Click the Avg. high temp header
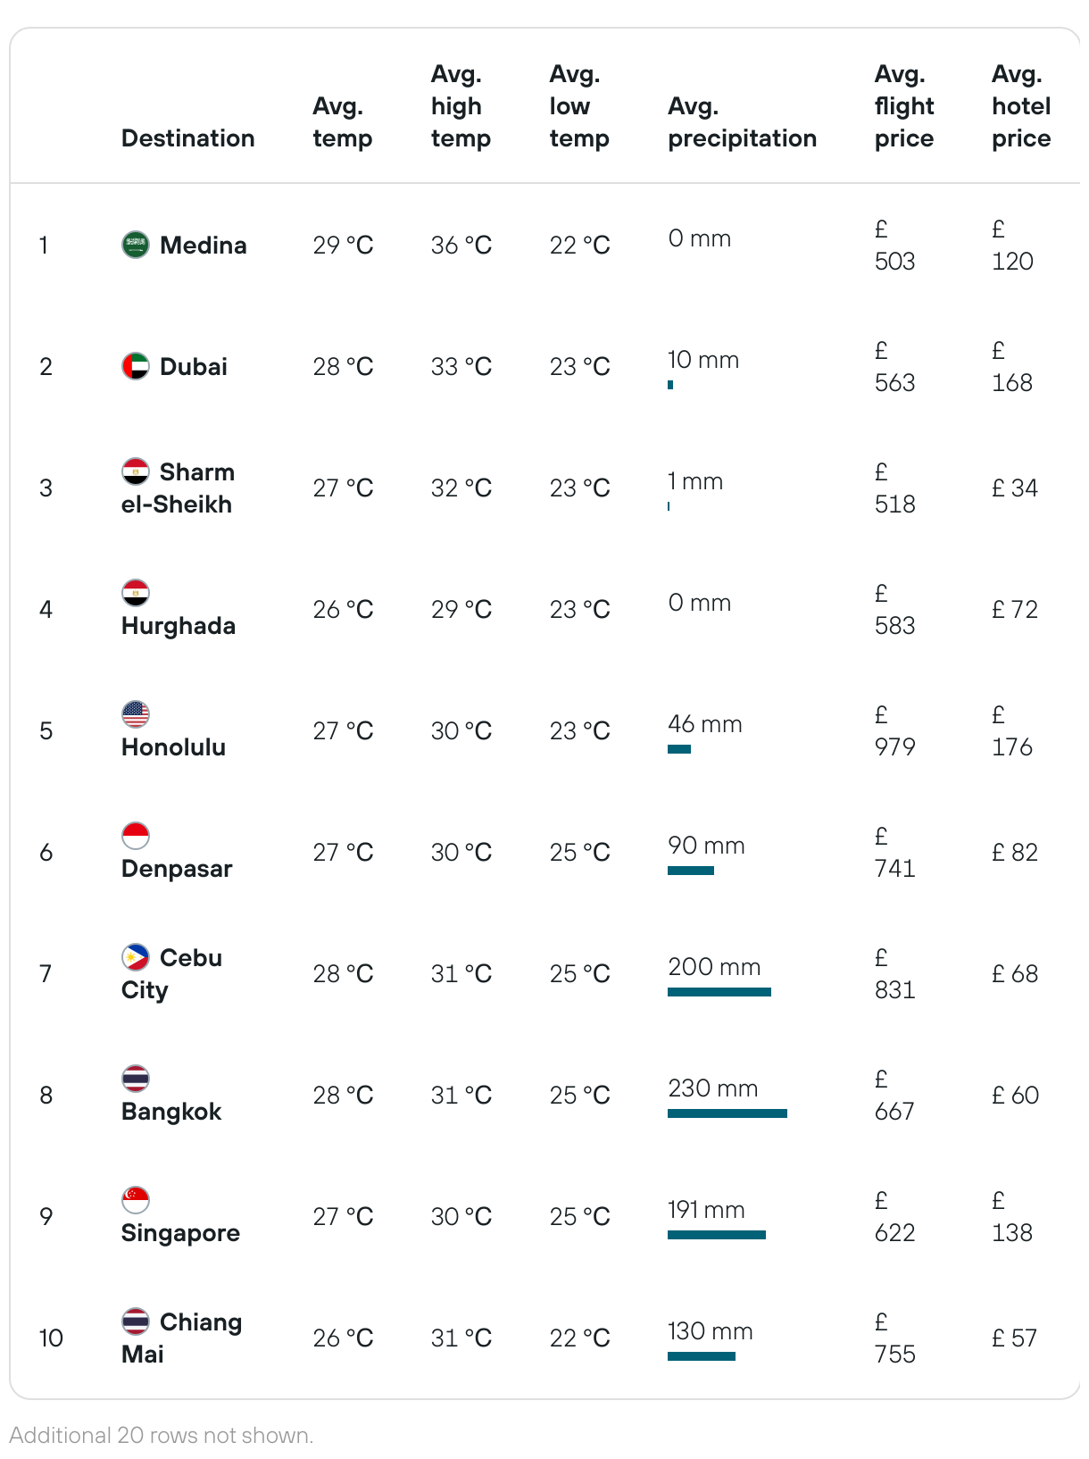This screenshot has height=1459, width=1089. coord(461,106)
